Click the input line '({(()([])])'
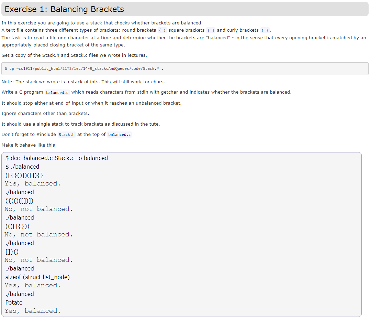 [x=19, y=201]
